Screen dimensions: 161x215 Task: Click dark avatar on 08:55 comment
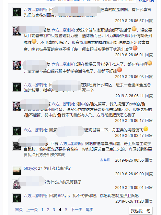tap(17, 146)
